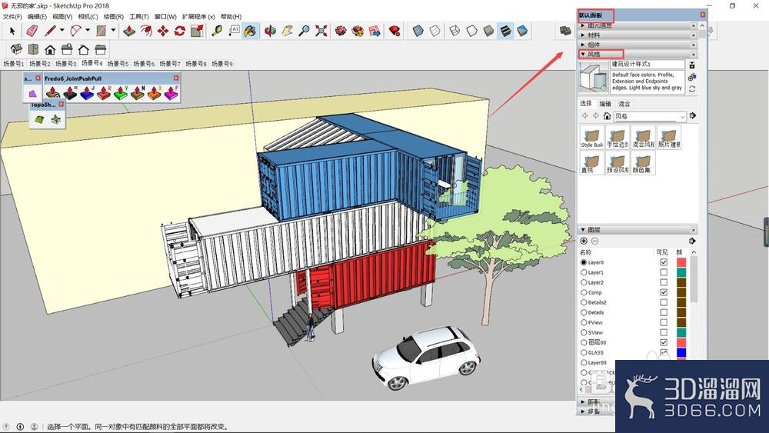The image size is (769, 433).
Task: Enable Monochrome face style
Action: pyautogui.click(x=523, y=32)
